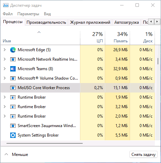Screen dimensions: 161x163
Task: Click the 5,5 МБ memory value
Action: [122, 135]
